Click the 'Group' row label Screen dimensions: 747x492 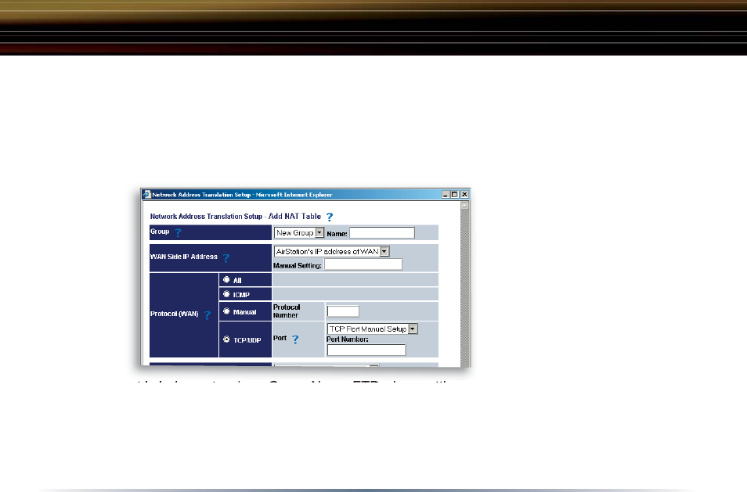[160, 232]
